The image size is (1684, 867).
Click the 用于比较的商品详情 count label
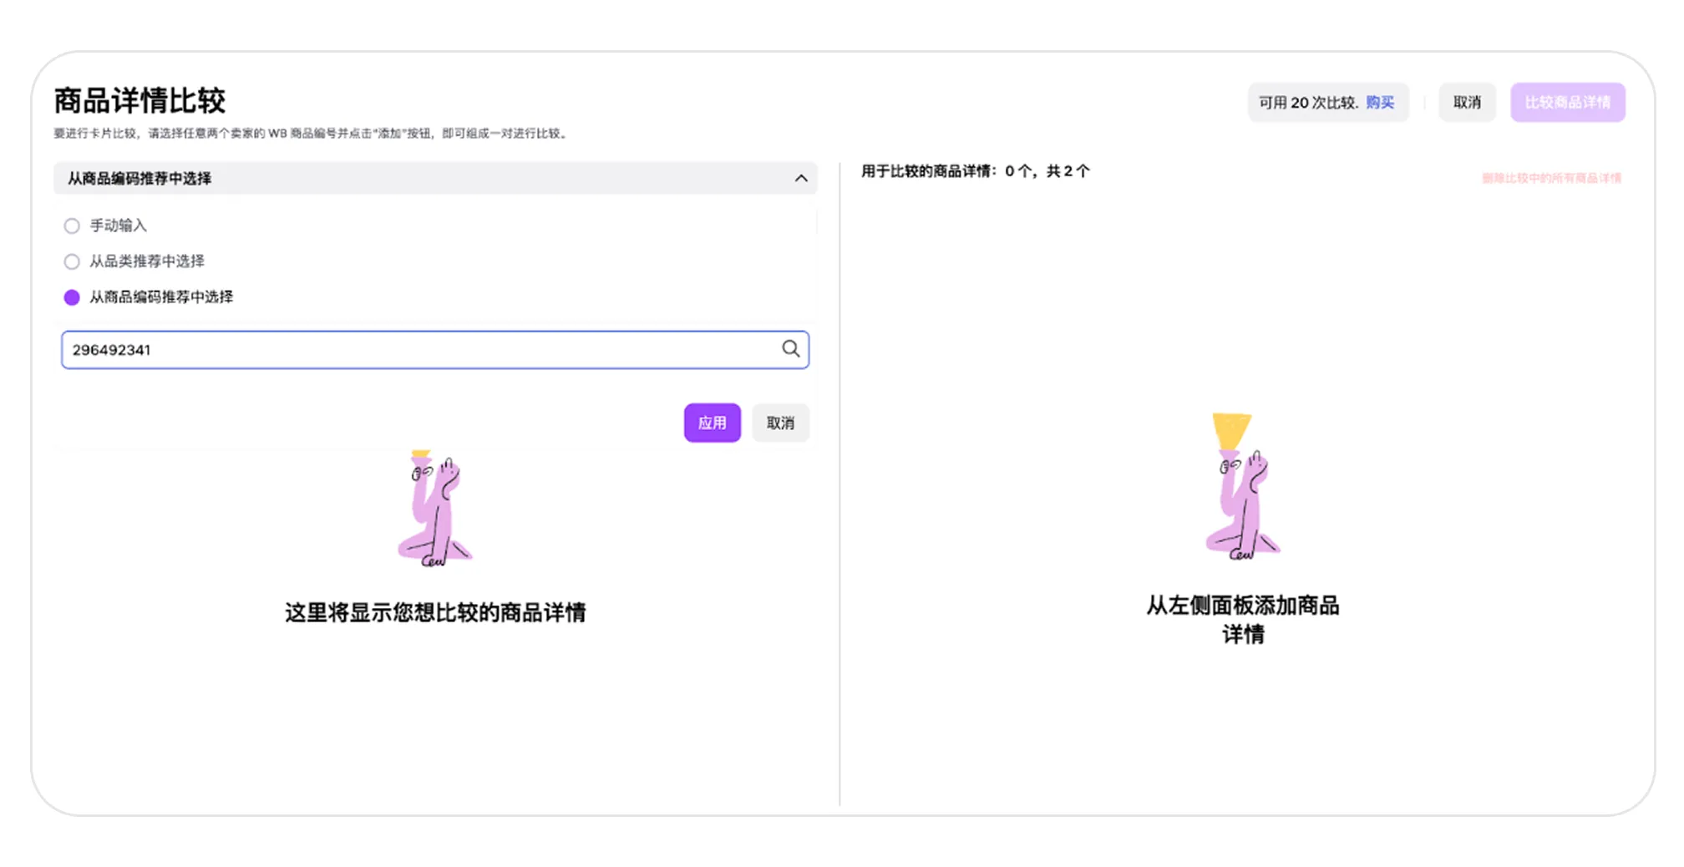pyautogui.click(x=975, y=170)
